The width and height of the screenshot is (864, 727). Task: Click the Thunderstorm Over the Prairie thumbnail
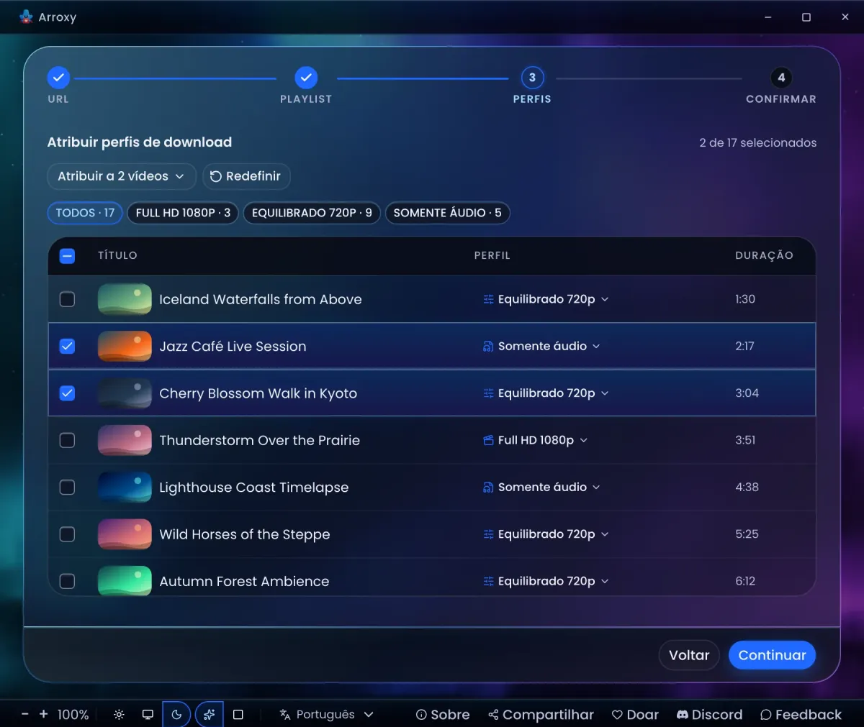tap(125, 440)
